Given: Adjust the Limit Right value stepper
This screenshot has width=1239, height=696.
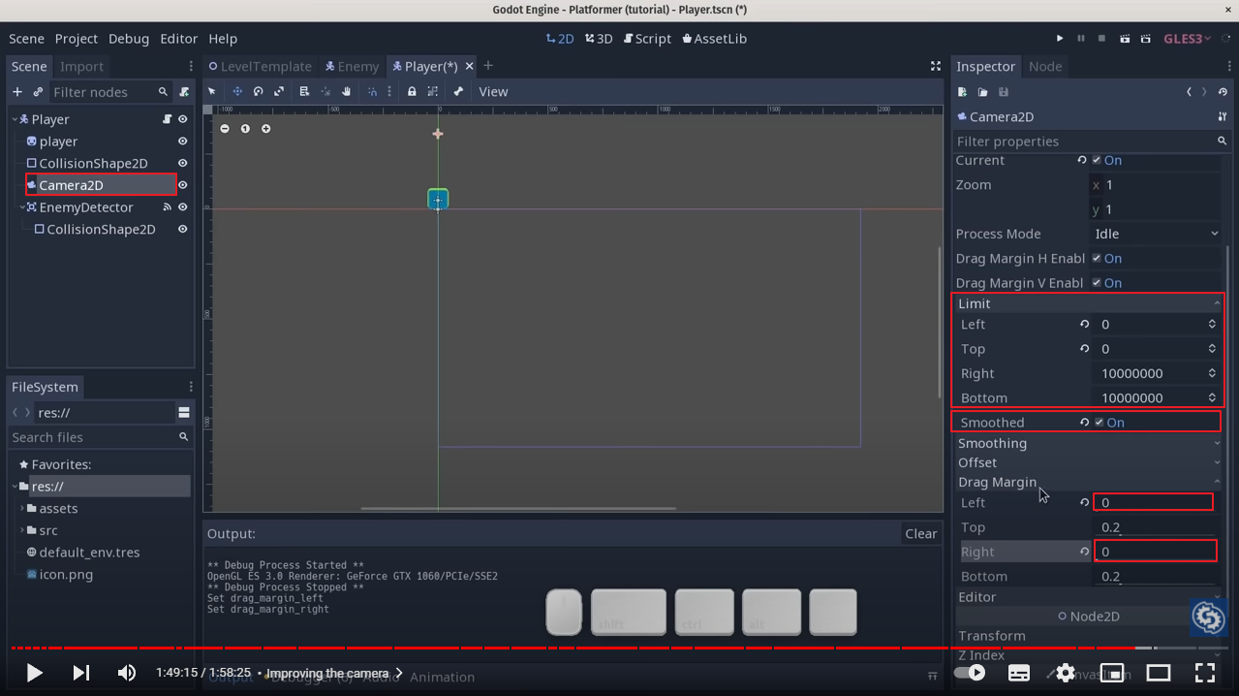Looking at the screenshot, I should 1212,373.
